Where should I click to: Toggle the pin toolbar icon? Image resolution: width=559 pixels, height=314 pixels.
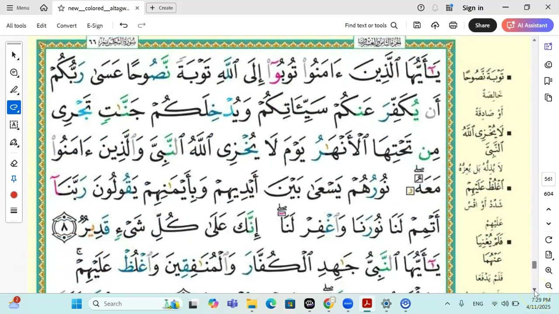(x=14, y=179)
